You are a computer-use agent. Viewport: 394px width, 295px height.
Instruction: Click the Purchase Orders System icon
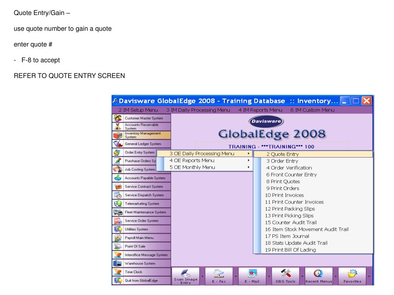coord(117,161)
